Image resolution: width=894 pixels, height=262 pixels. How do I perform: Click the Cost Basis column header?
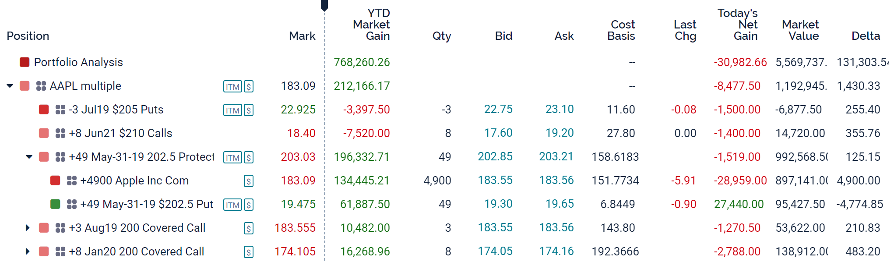622,30
